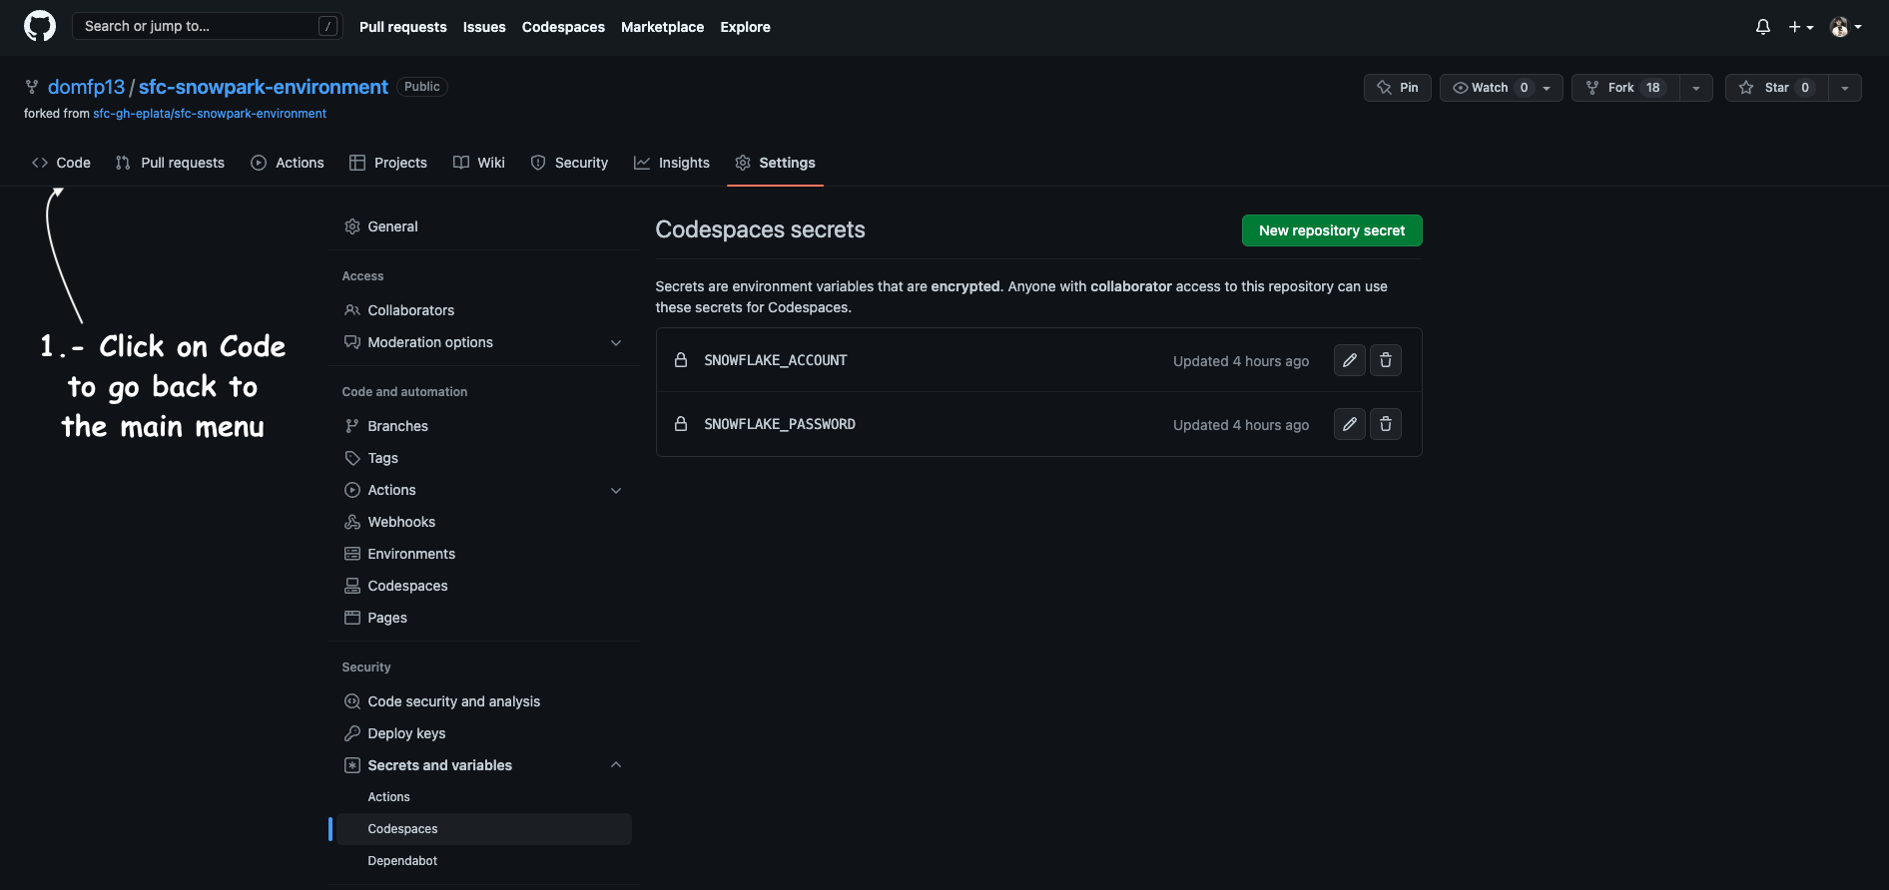Star the repository
The image size is (1889, 890).
[1777, 88]
